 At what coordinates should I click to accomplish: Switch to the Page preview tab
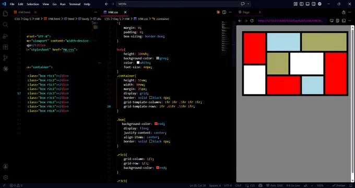tap(246, 12)
